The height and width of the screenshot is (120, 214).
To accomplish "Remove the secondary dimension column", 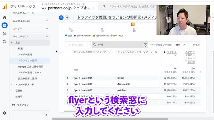I will point(156,52).
